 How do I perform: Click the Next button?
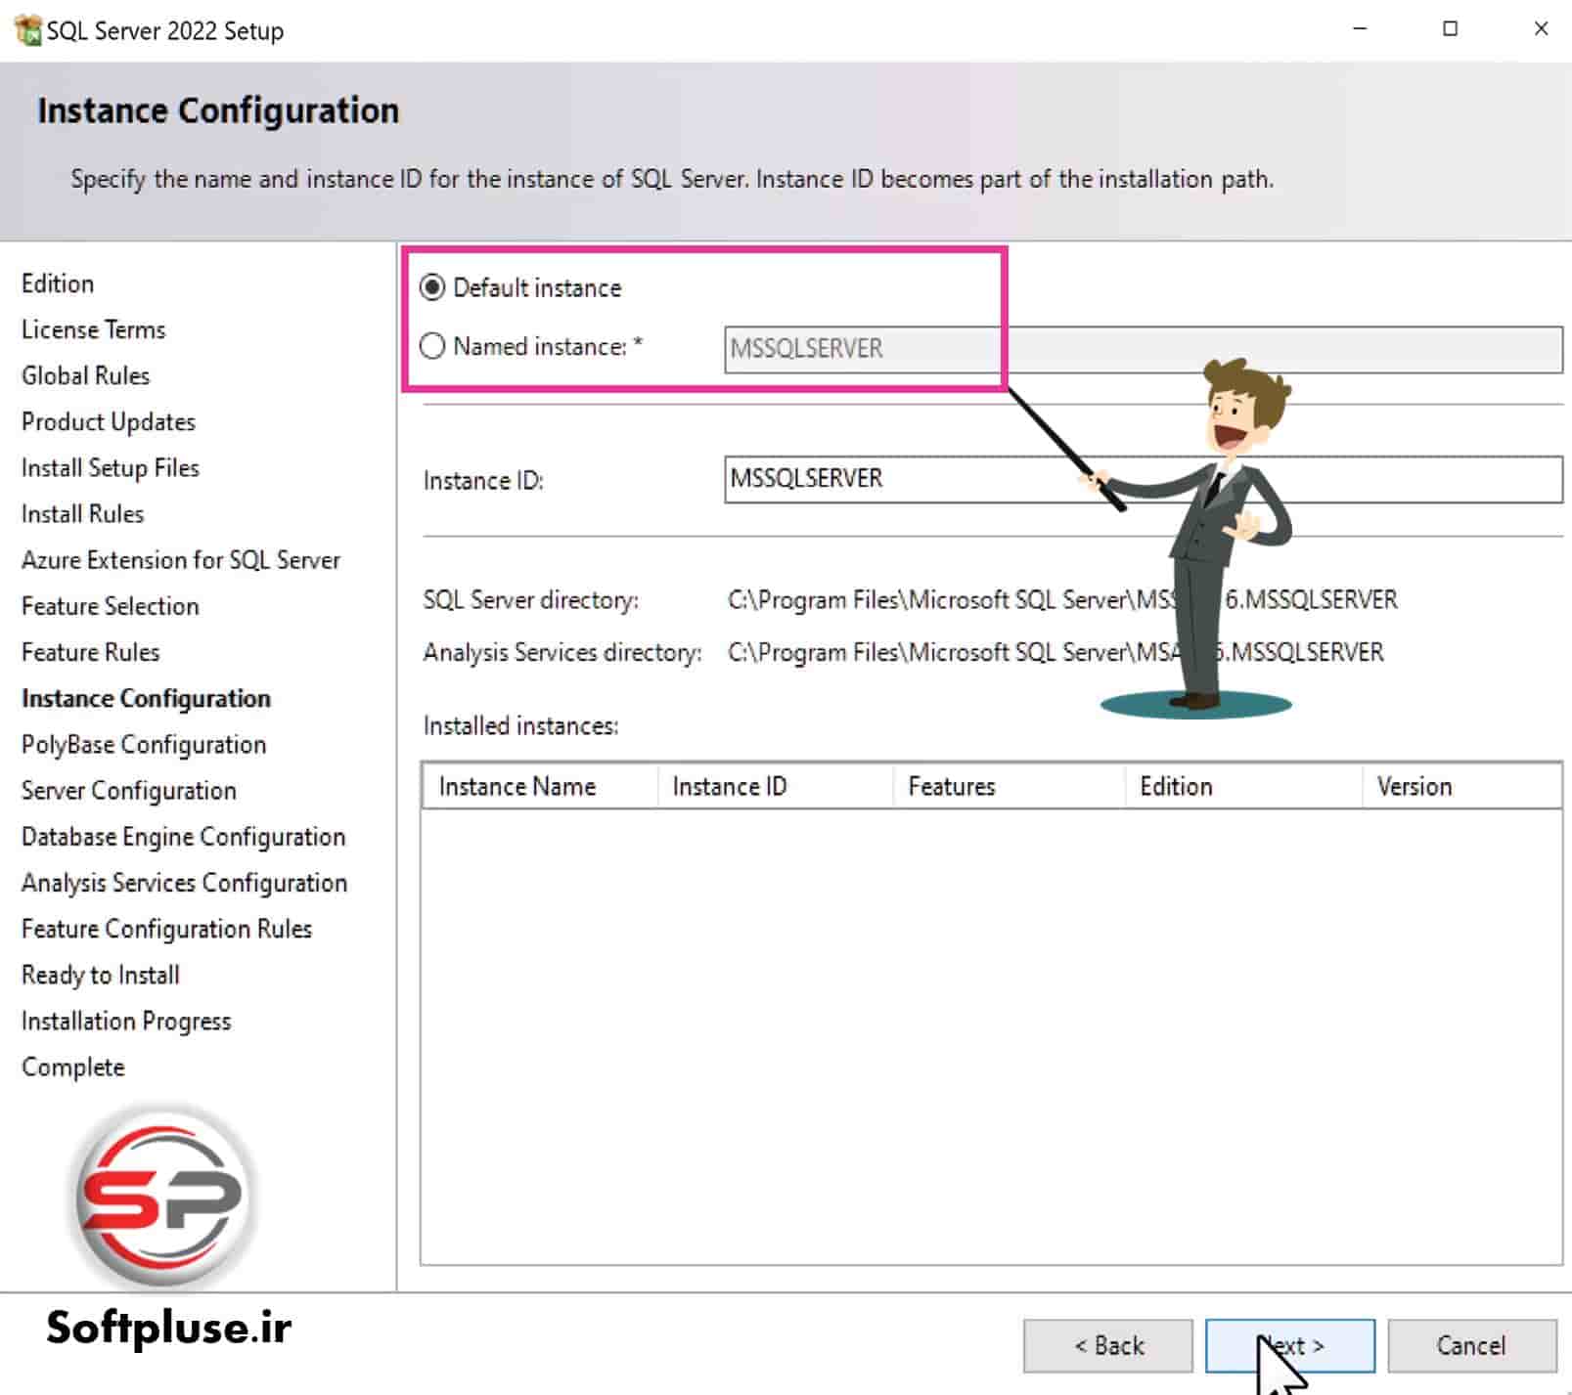click(x=1291, y=1345)
